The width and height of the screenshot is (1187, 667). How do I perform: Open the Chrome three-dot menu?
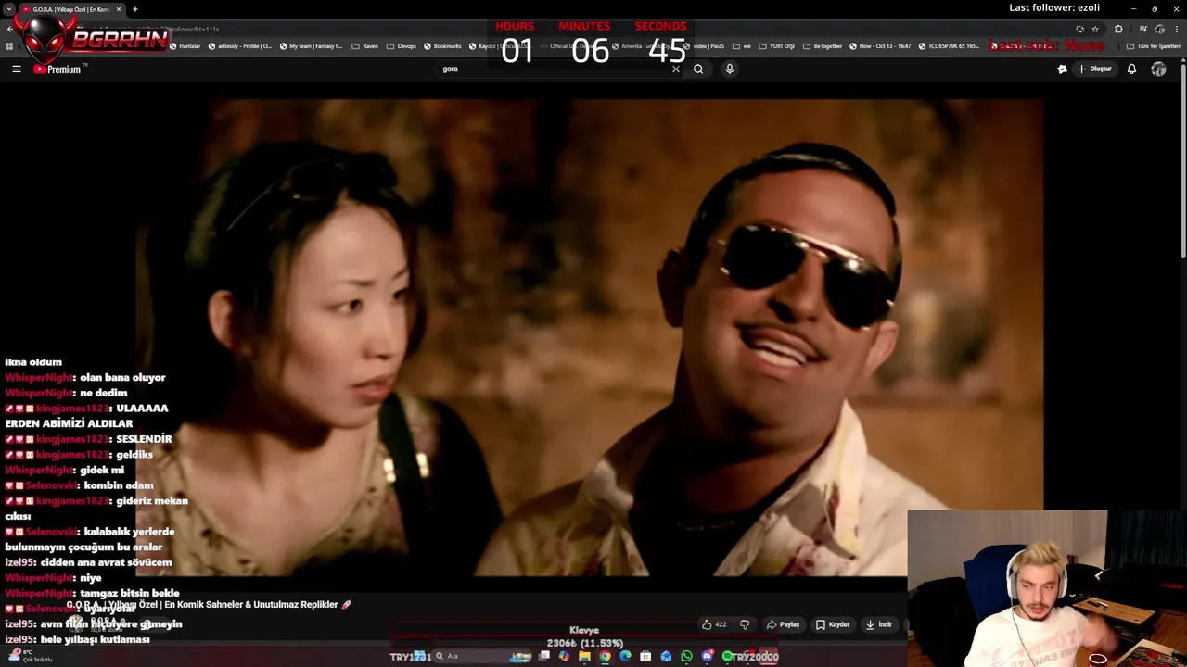point(1177,30)
